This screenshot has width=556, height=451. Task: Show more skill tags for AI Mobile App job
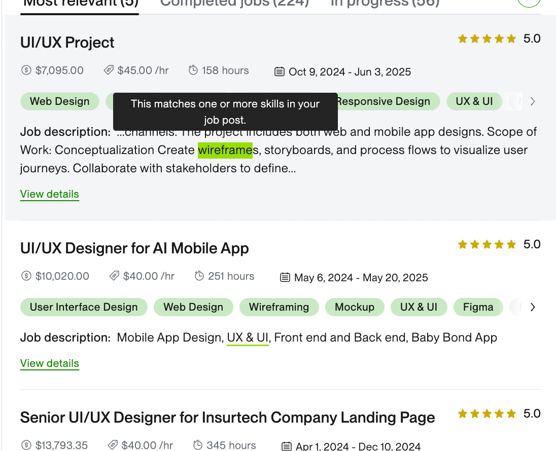[533, 307]
